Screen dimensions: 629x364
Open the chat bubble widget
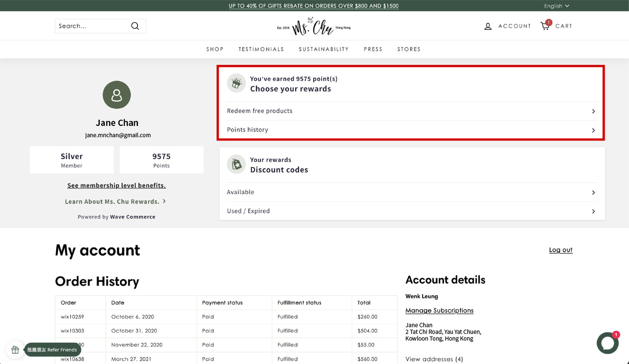(607, 343)
